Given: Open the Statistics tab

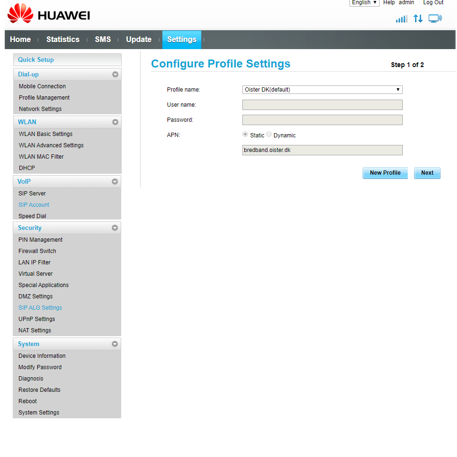Looking at the screenshot, I should pos(63,39).
